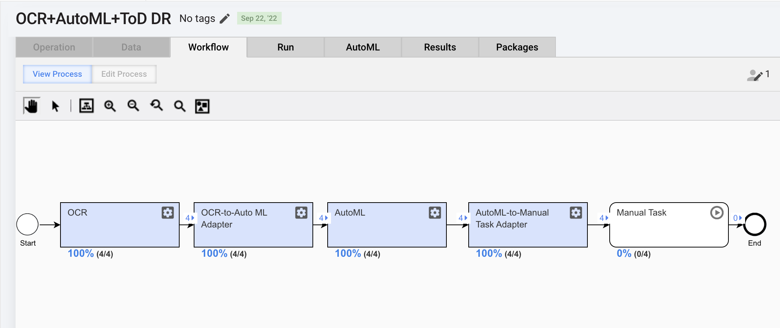Select the Manual Task step box
Viewport: 780px width, 328px height.
coord(669,225)
